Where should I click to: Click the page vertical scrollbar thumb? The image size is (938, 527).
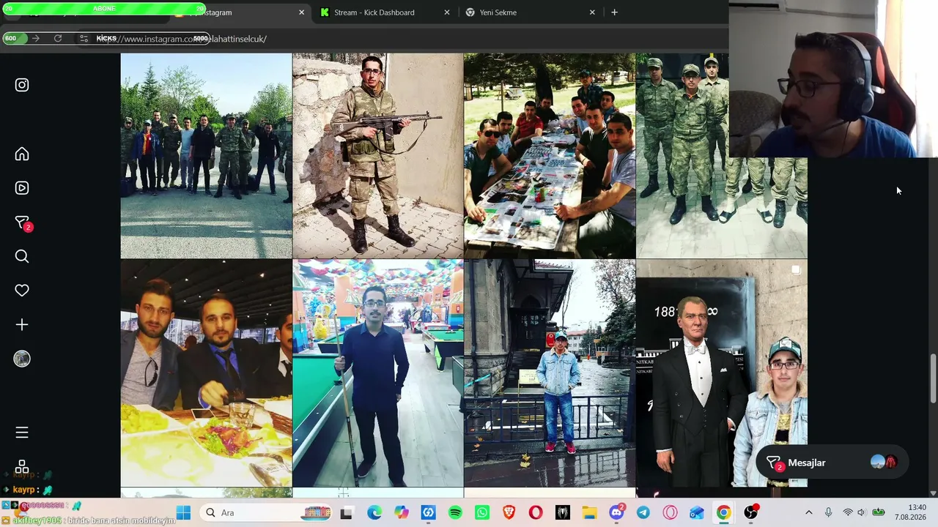click(x=933, y=378)
